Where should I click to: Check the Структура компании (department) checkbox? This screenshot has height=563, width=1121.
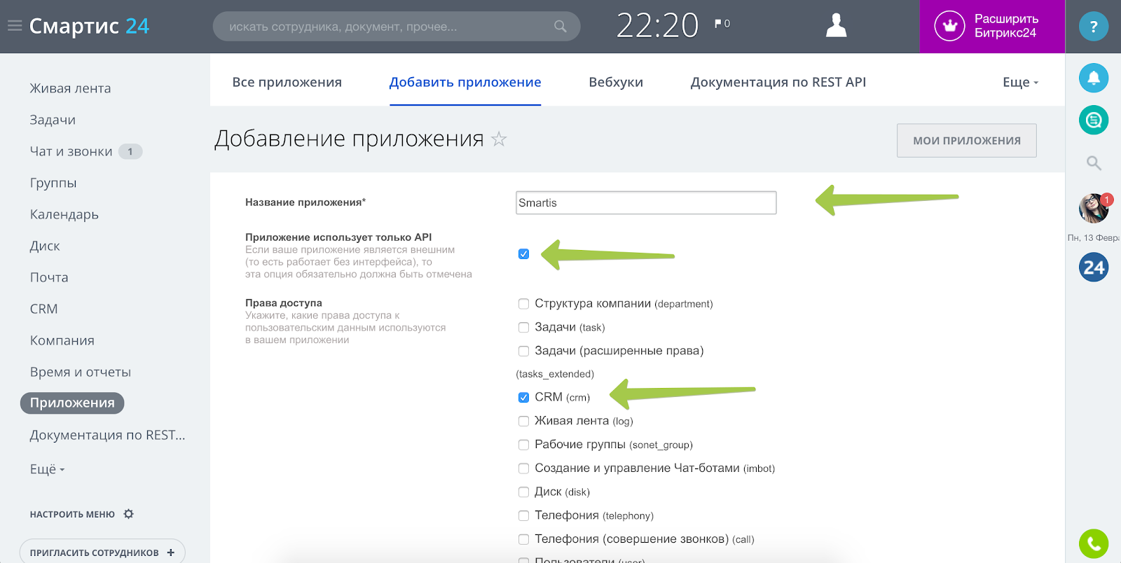(x=523, y=303)
